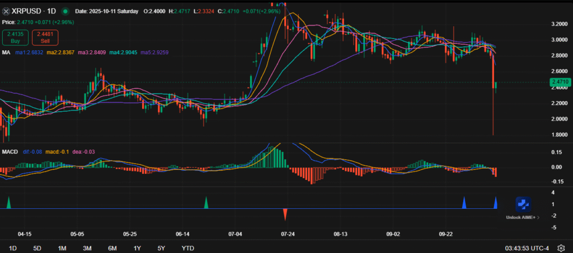The image size is (573, 253).
Task: Click the red down signal marker near 07-24
Action: tap(285, 214)
